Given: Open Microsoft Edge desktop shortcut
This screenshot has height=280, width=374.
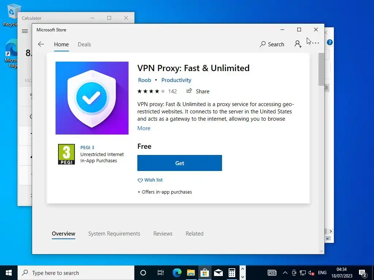Looking at the screenshot, I should coord(11,54).
